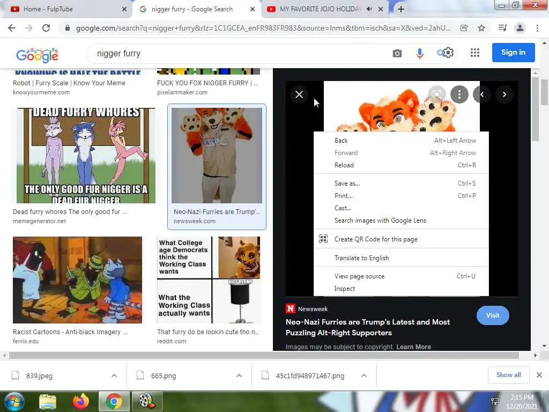
Task: Click Chrome icon in taskbar
Action: click(x=114, y=401)
